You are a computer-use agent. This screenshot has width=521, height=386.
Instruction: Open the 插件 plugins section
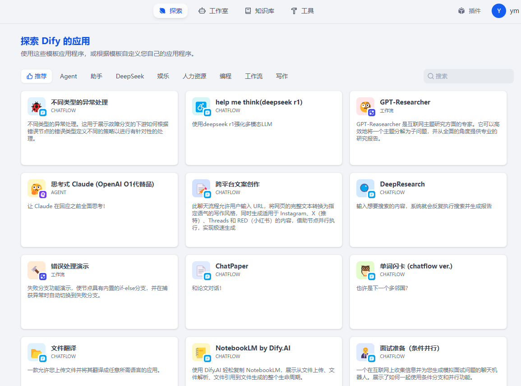[469, 10]
